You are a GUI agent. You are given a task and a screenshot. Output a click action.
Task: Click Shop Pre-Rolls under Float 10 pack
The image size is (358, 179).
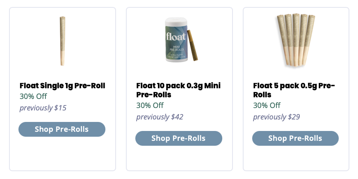179,138
